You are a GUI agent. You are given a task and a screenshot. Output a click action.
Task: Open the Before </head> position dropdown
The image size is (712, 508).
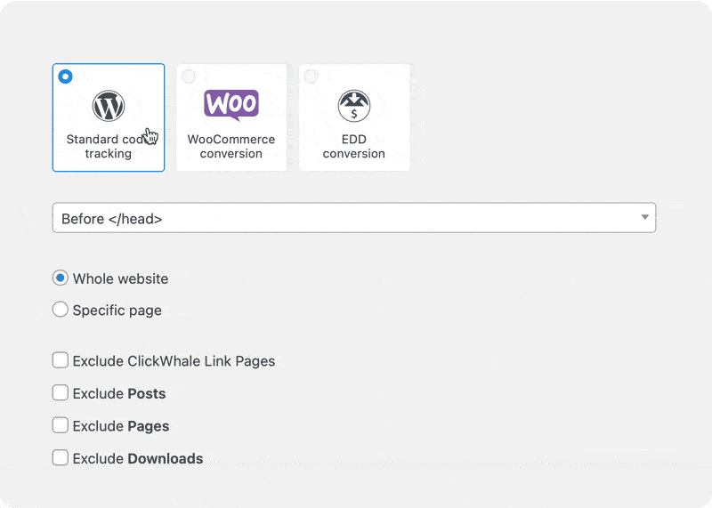click(354, 218)
